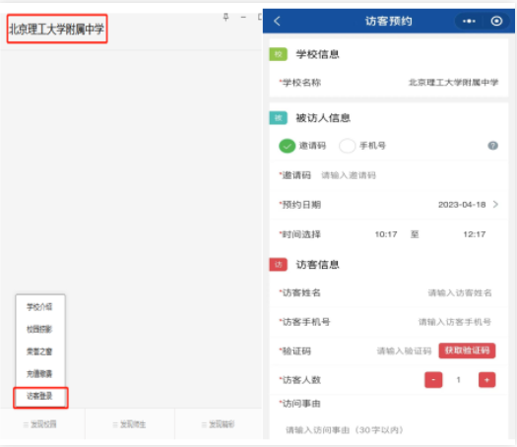Click the 获取验证码 button
The width and height of the screenshot is (517, 447).
pos(467,351)
